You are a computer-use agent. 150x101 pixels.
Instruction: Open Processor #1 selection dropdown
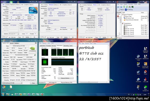coord(14,34)
